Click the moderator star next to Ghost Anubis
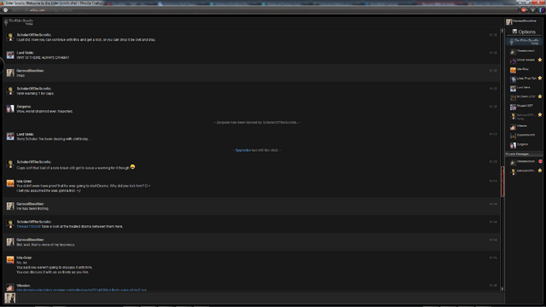 (x=540, y=60)
